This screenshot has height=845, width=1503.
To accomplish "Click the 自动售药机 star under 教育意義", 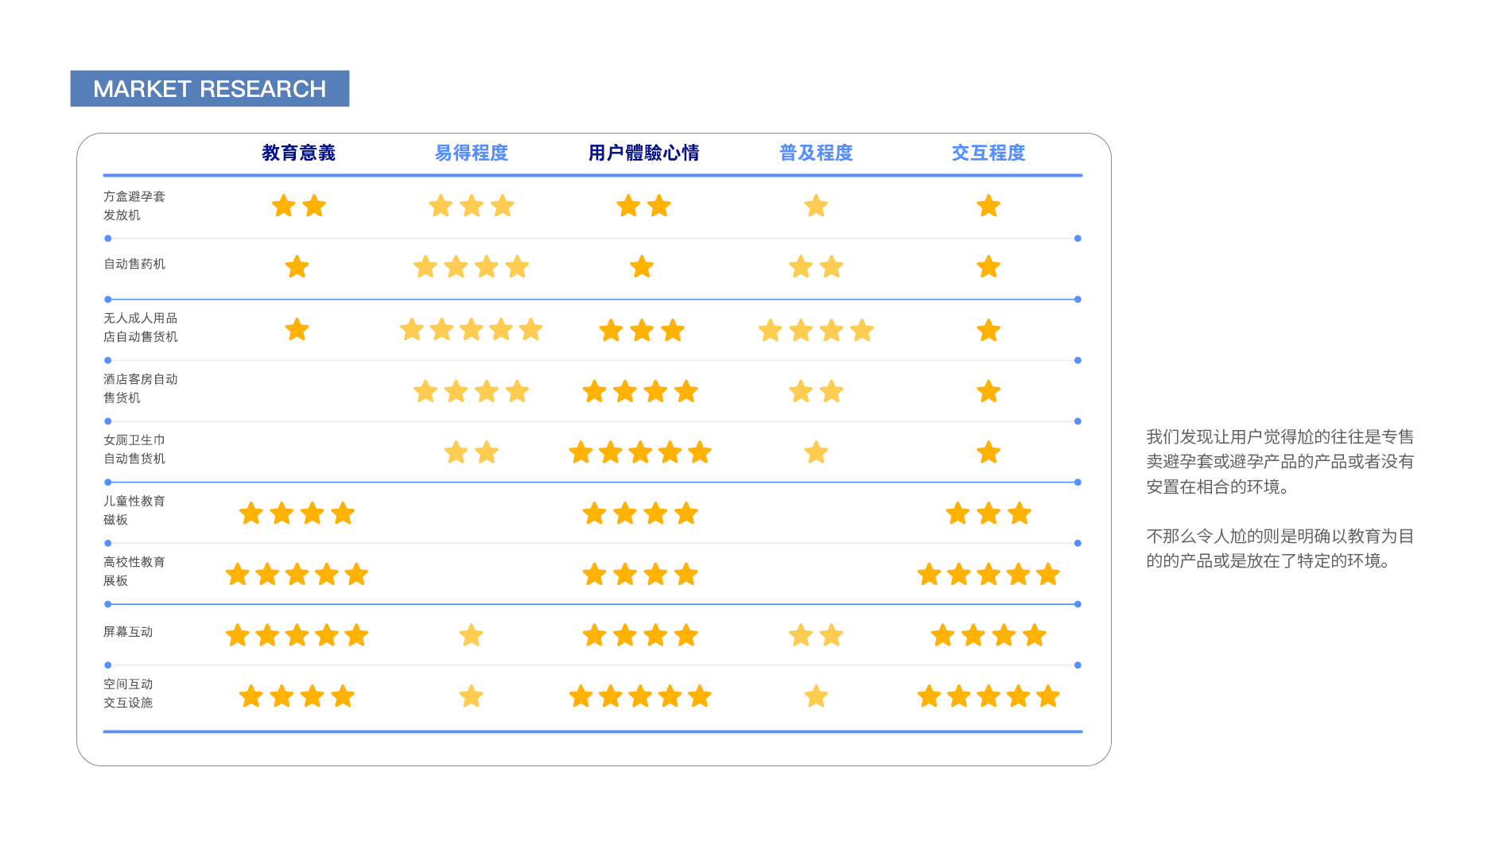I will [297, 267].
